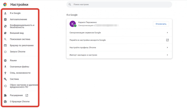Click the Chrome icon for О браузере Chrome
Viewport: 187px width, 109px height.
(x=5, y=102)
